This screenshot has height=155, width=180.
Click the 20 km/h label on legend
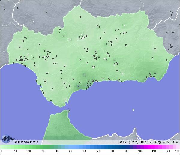29,151
